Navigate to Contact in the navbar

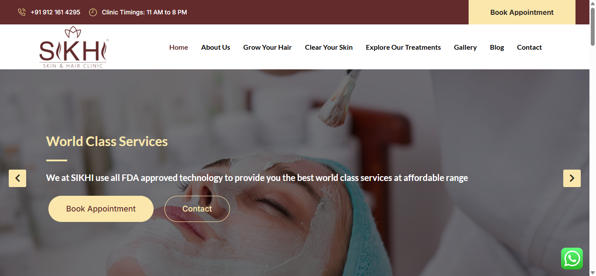[529, 47]
